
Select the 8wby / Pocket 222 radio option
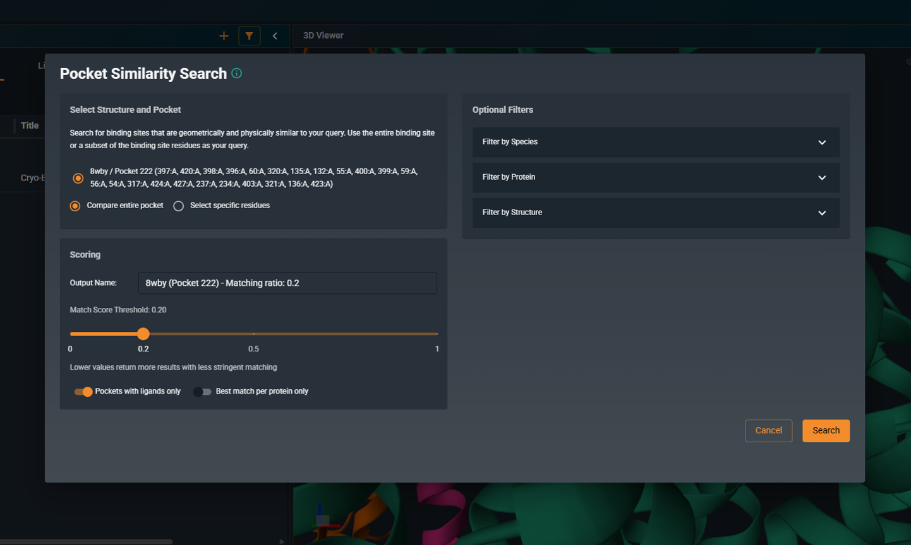point(78,178)
